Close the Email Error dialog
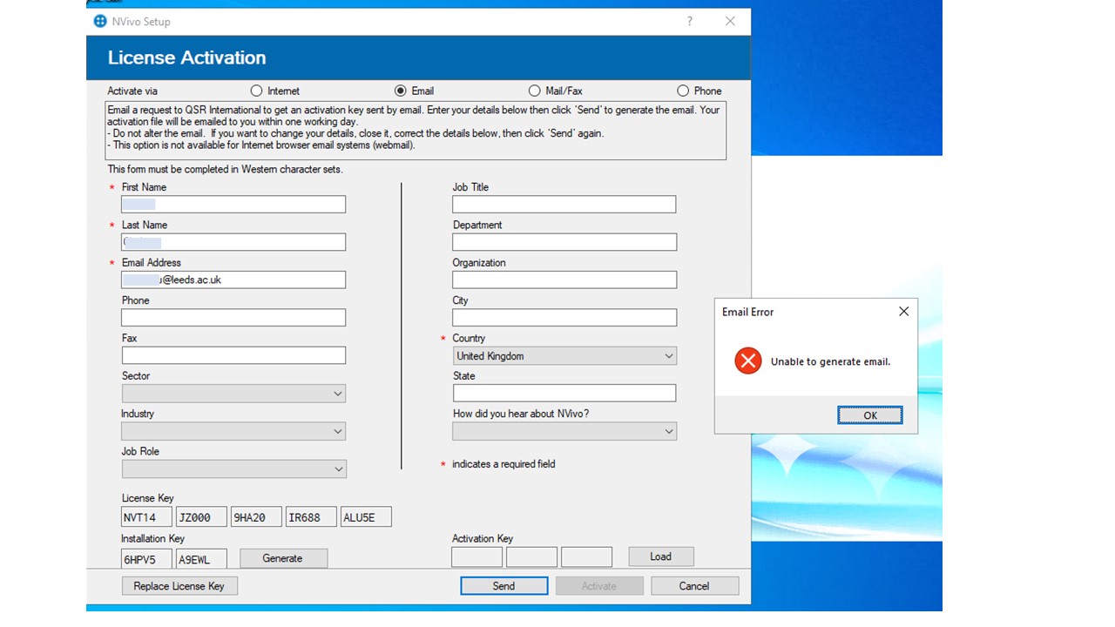Viewport: 1115px width, 627px height. point(903,311)
